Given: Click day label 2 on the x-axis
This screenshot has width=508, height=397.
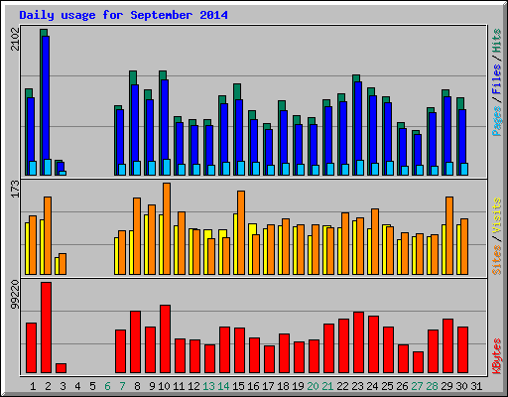Looking at the screenshot, I should (x=48, y=386).
